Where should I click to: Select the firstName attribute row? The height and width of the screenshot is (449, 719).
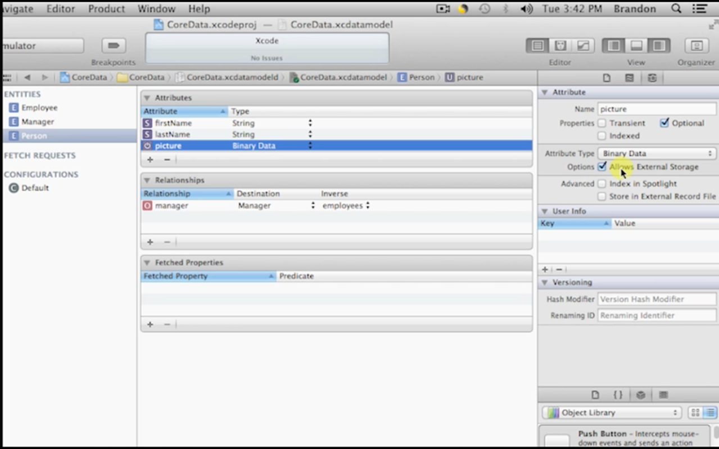point(173,123)
